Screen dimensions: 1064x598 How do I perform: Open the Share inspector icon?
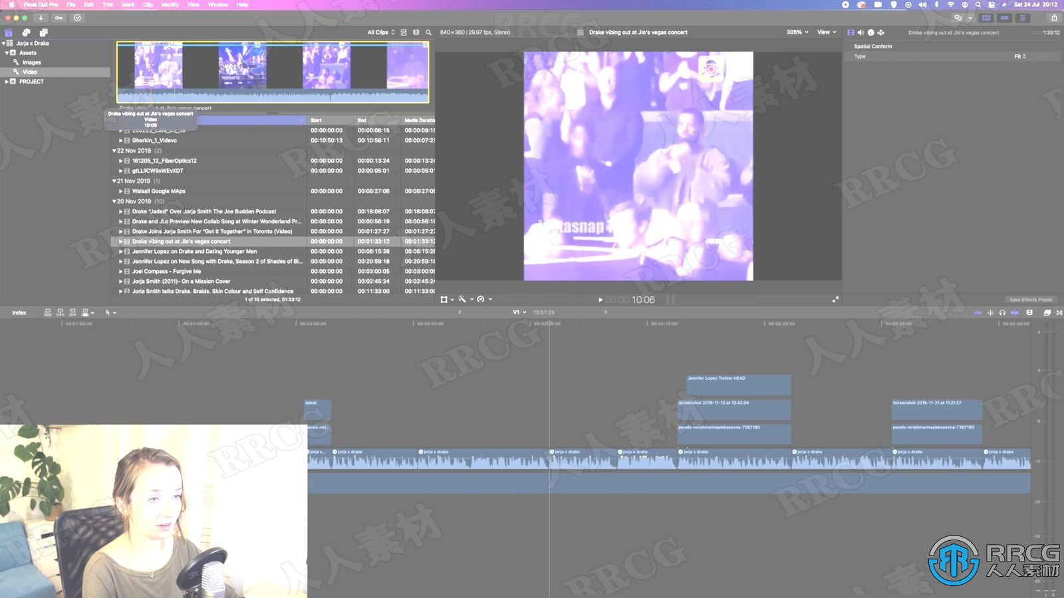point(881,32)
